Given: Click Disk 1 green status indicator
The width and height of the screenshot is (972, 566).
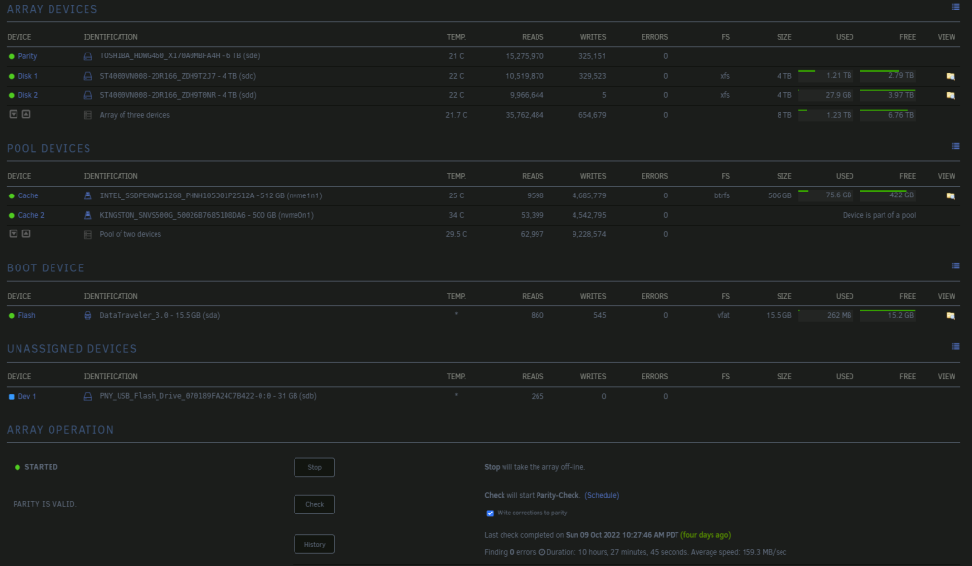Looking at the screenshot, I should point(11,76).
